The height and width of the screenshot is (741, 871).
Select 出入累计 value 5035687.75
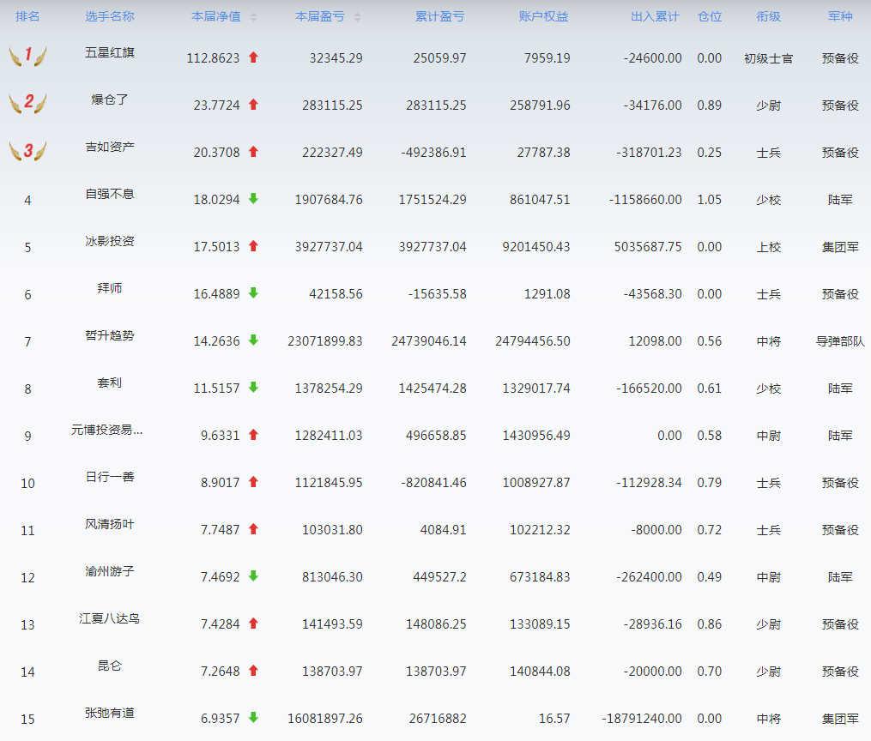[648, 247]
